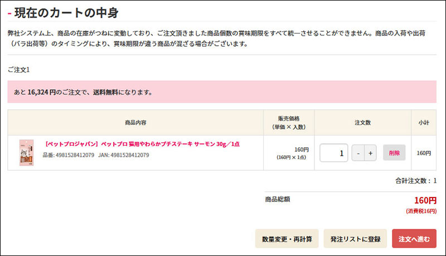Viewport: 446px width, 256px height.
Task: Click the 合計注文数 total count text
Action: (415, 181)
